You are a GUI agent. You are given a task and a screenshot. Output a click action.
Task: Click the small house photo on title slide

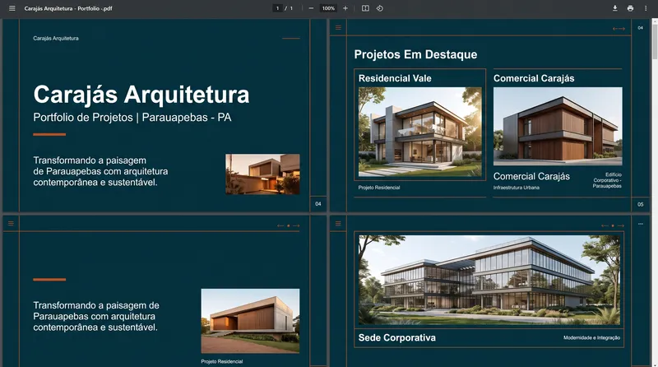pos(262,174)
